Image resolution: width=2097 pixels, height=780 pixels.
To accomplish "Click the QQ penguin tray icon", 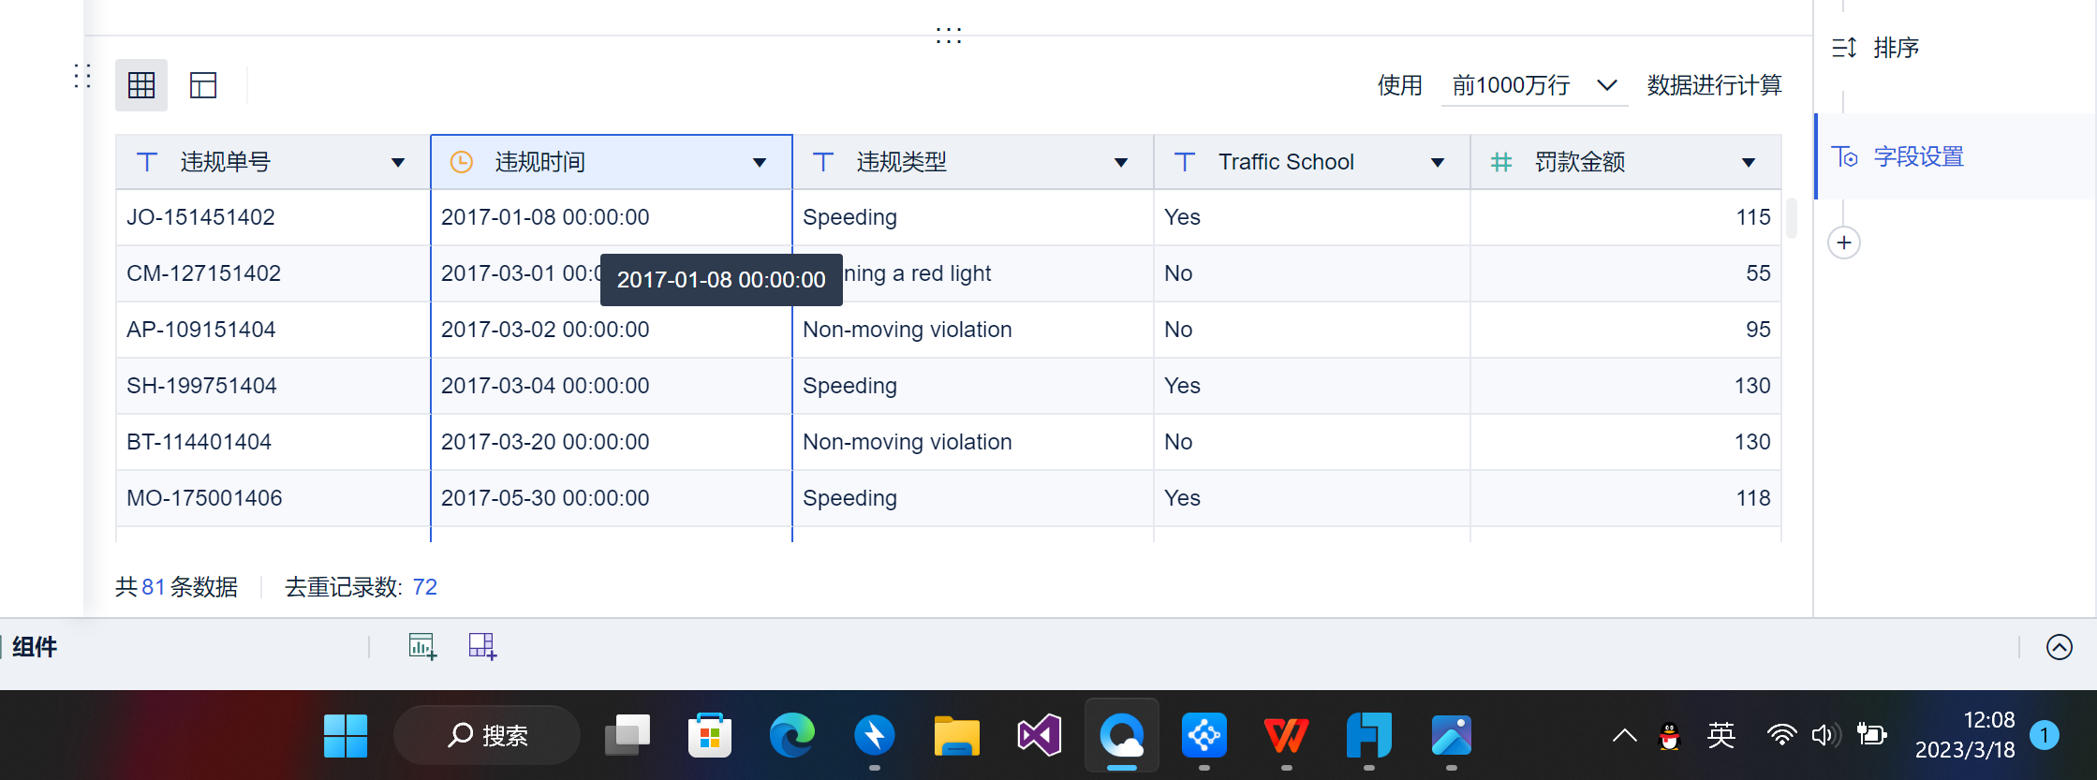I will point(1669,736).
